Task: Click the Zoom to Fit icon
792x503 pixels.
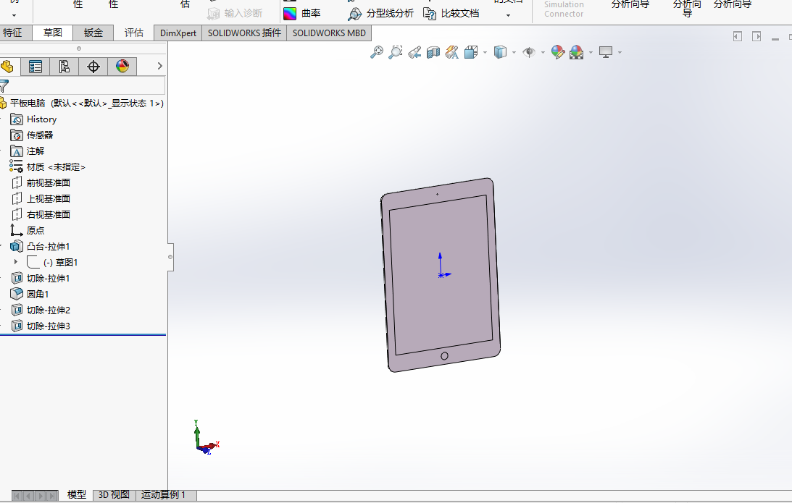Action: 376,52
